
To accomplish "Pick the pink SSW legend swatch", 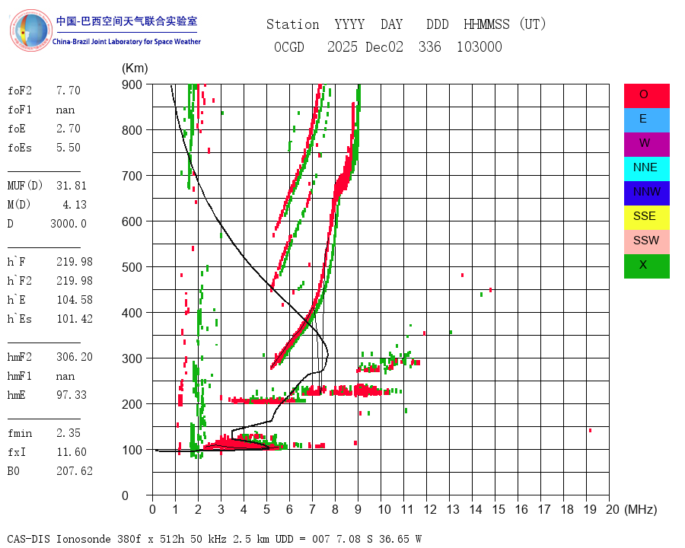I will click(x=646, y=242).
